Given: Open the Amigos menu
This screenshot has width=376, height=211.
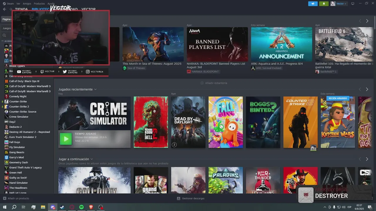Looking at the screenshot, I should 27,4.
